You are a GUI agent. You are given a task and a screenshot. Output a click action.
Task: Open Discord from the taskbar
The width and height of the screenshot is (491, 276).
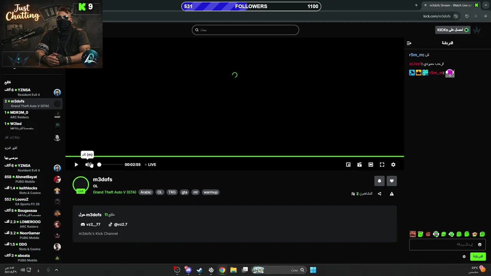click(x=188, y=270)
